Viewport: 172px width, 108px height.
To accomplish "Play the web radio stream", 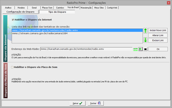I will tap(141, 49).
